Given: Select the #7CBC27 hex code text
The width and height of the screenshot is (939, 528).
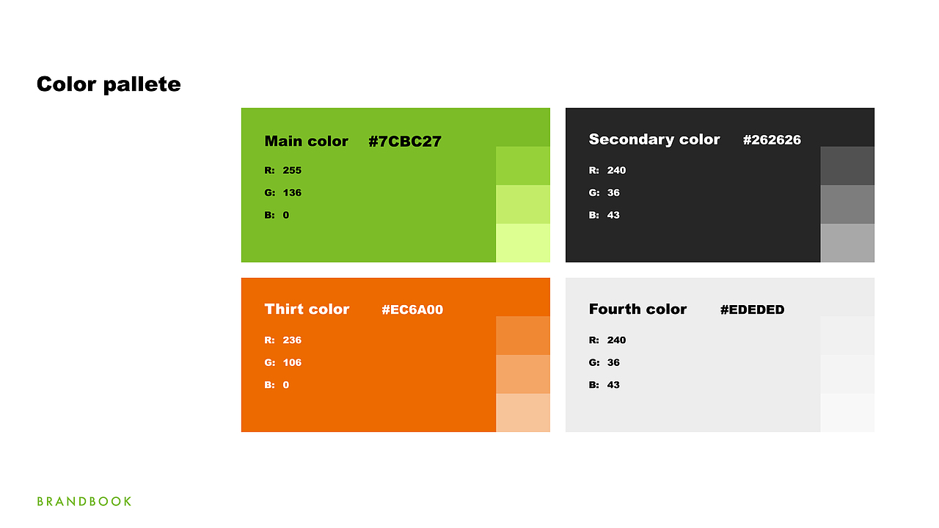Looking at the screenshot, I should 405,142.
